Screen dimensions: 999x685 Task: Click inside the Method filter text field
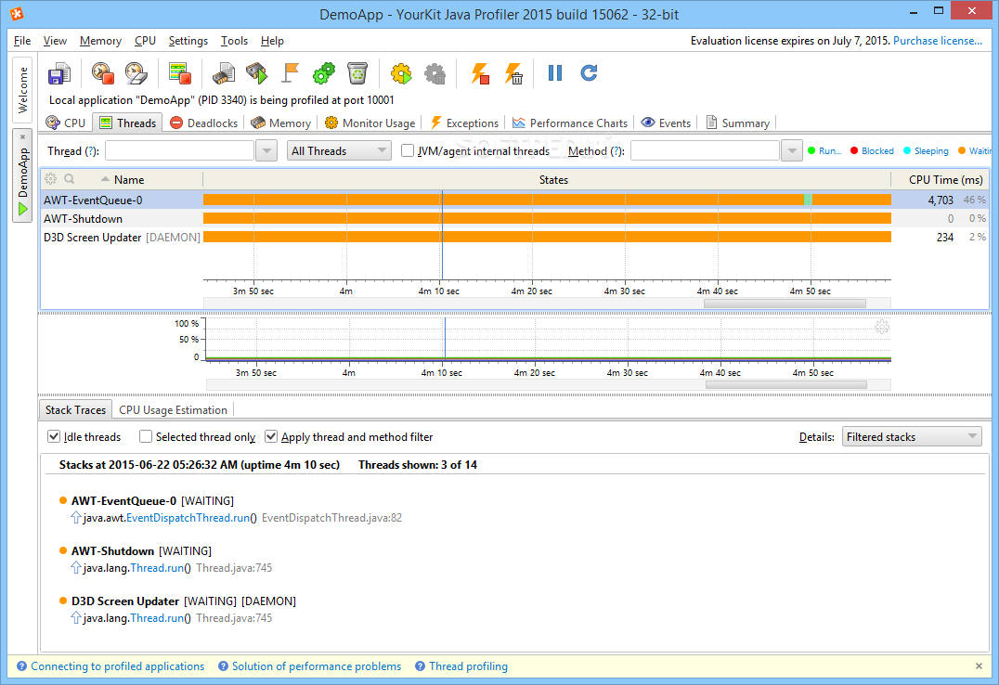pyautogui.click(x=706, y=151)
